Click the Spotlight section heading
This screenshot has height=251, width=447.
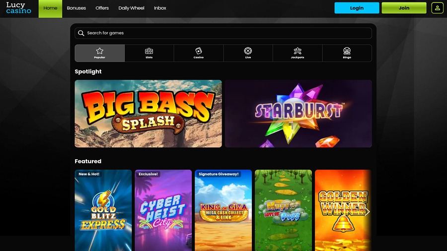click(88, 71)
